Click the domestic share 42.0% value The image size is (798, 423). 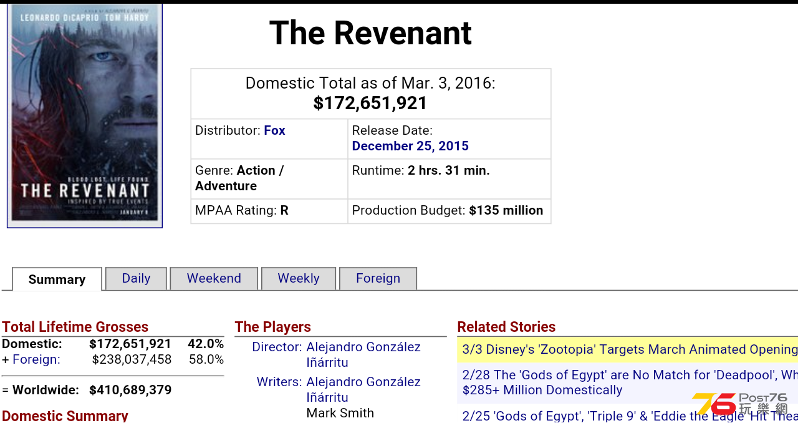pyautogui.click(x=206, y=344)
